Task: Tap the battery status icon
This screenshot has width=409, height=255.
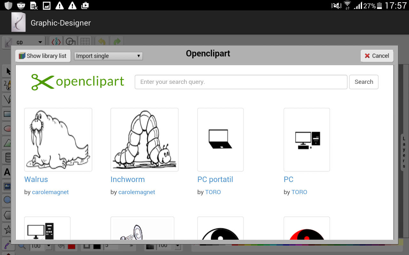Action: click(x=379, y=5)
